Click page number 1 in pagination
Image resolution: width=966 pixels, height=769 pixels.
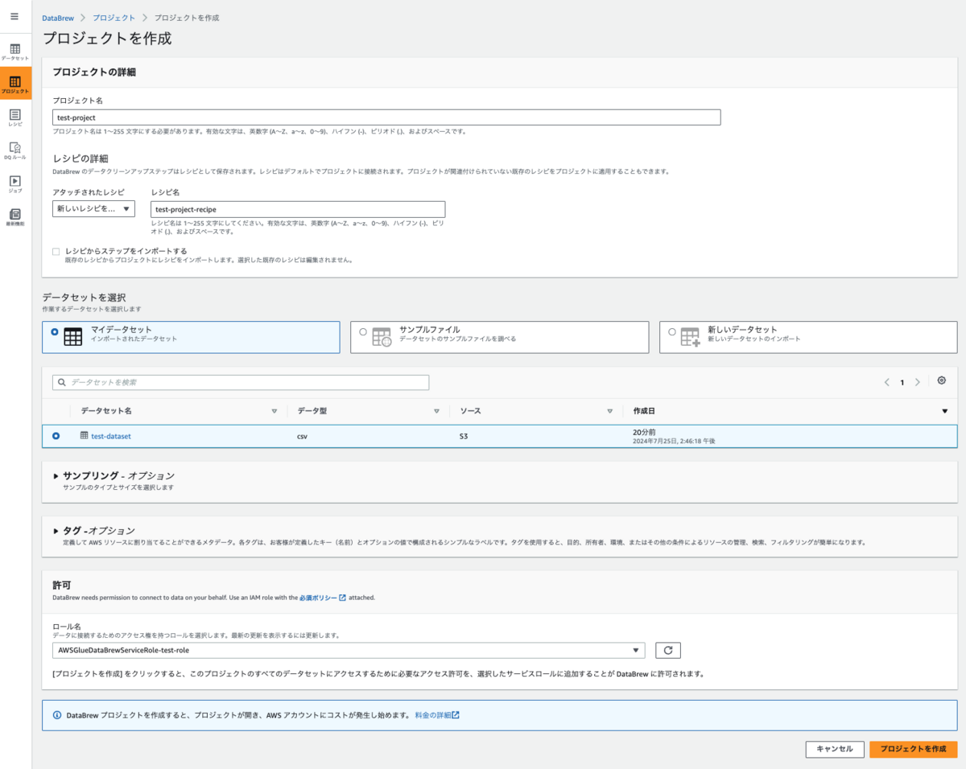902,383
